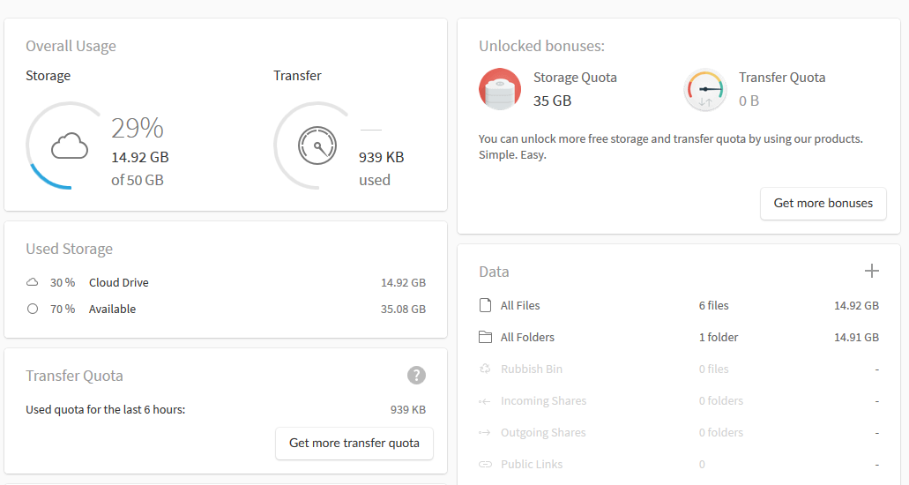Viewport: 909px width, 485px height.
Task: Click the plus icon in Data panel
Action: pyautogui.click(x=872, y=271)
